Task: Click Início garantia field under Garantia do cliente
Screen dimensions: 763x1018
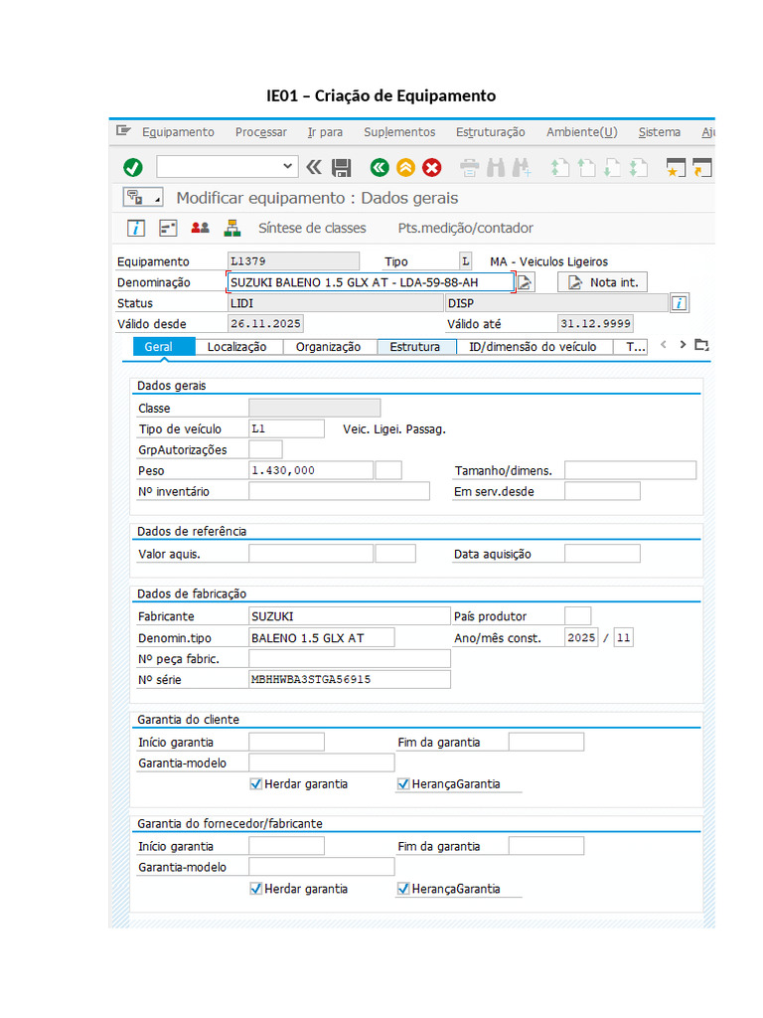Action: (287, 742)
